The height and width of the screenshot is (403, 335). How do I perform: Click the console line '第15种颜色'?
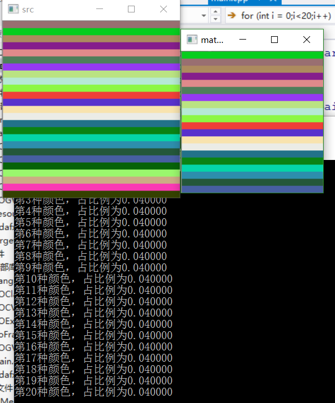click(93, 336)
